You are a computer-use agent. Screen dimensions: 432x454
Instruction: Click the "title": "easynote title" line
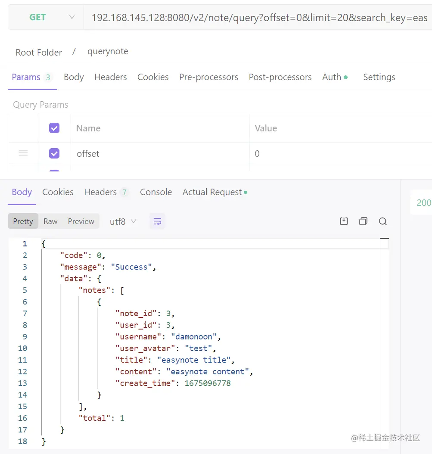(175, 360)
